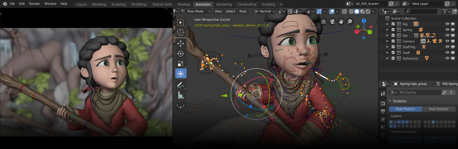Viewport: 458px width, 149px height.
Task: Open the viewport Select menu
Action: (x=230, y=11)
